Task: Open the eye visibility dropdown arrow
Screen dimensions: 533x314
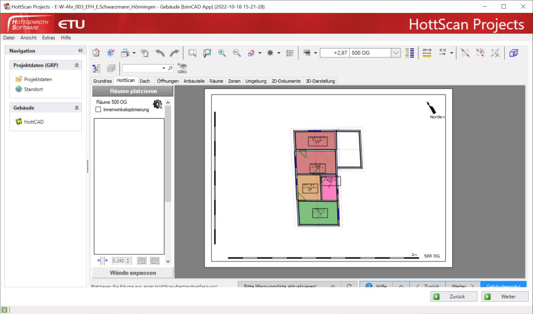Action: tap(315, 53)
